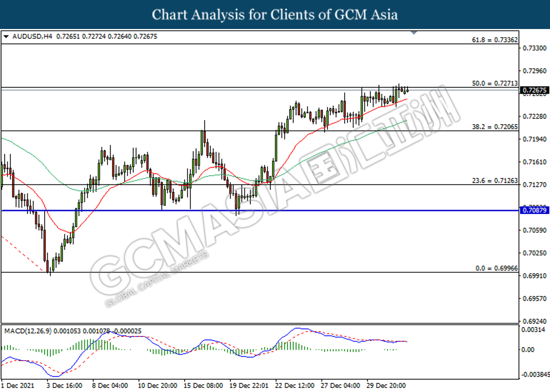The image size is (550, 392).
Task: Select the current price tag 0.72675
Action: coord(534,90)
